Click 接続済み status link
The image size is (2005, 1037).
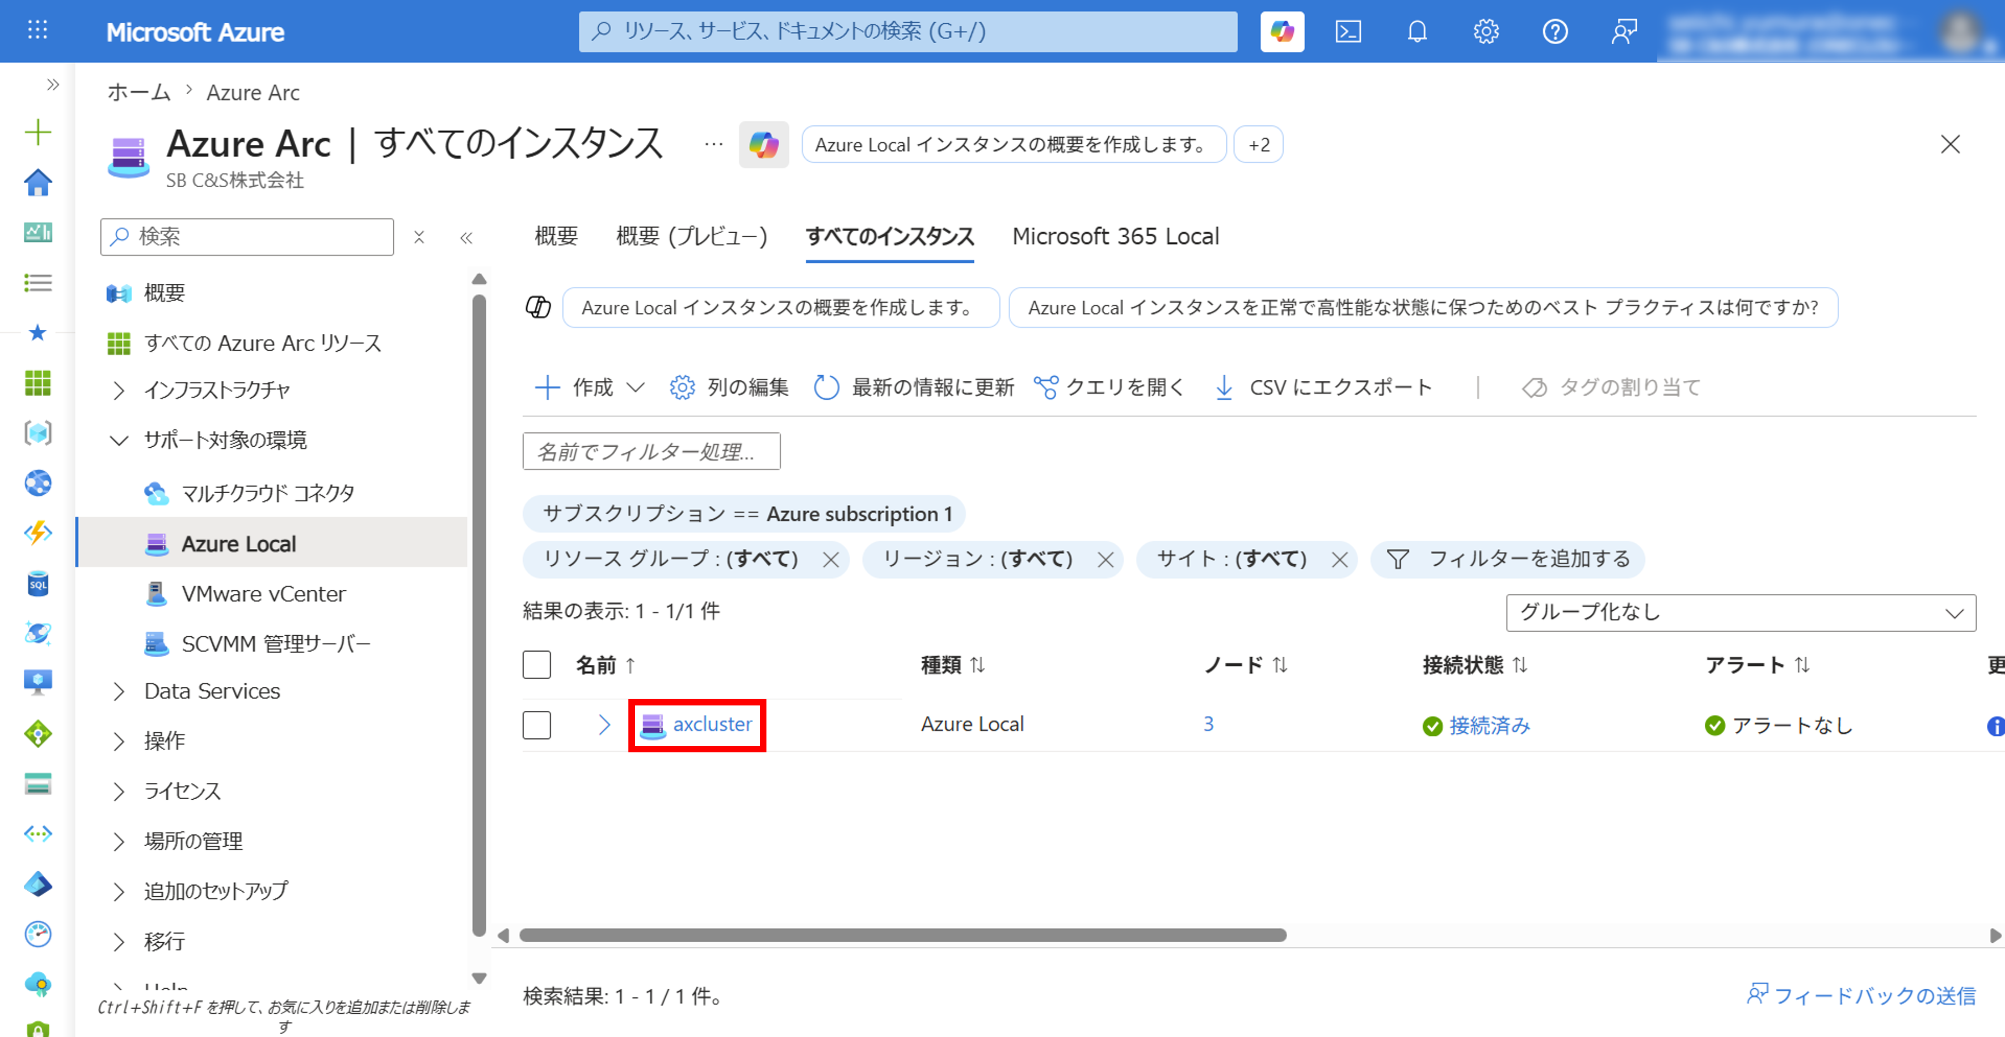coord(1489,726)
